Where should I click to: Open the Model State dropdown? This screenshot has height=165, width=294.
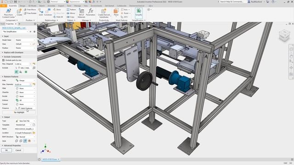pos(25,40)
